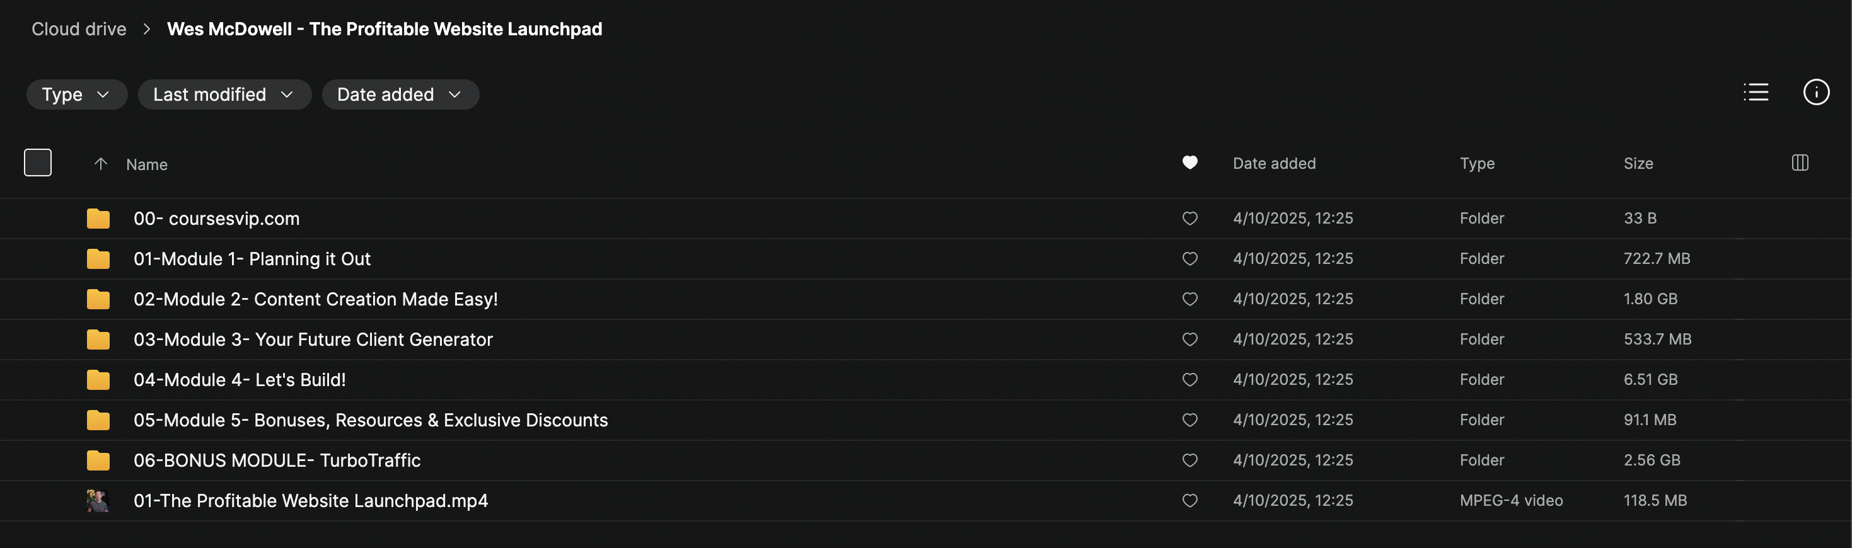Expand the Last modified filter
1852x548 pixels.
[224, 95]
